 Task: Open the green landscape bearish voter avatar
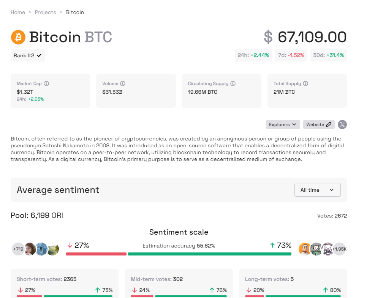point(53,249)
